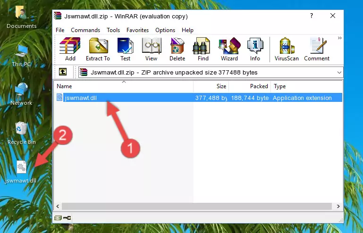Close the WinRAR window
This screenshot has height=233, width=363.
pos(333,16)
